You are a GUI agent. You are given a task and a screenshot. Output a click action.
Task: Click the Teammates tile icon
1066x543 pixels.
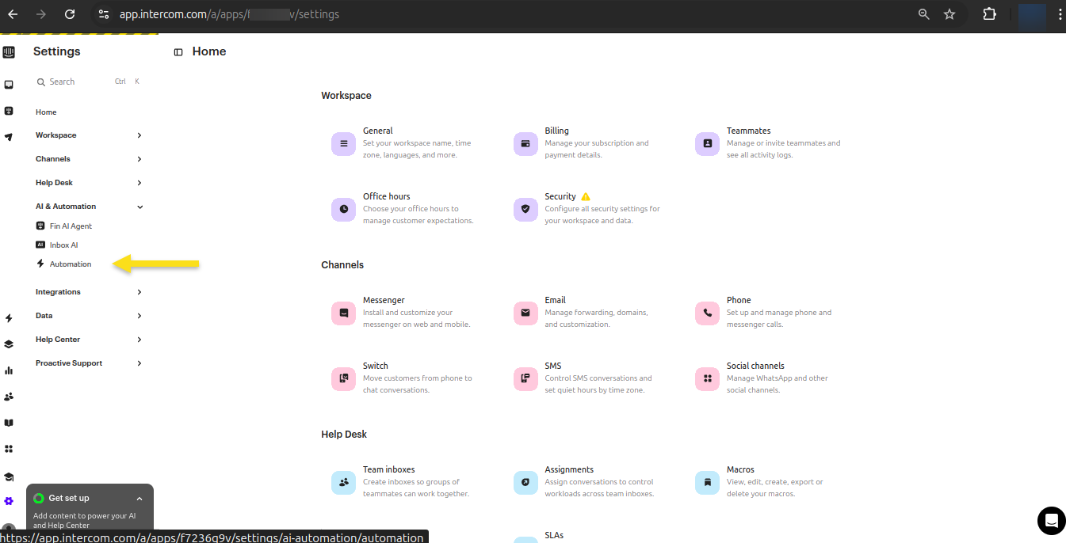coord(707,144)
